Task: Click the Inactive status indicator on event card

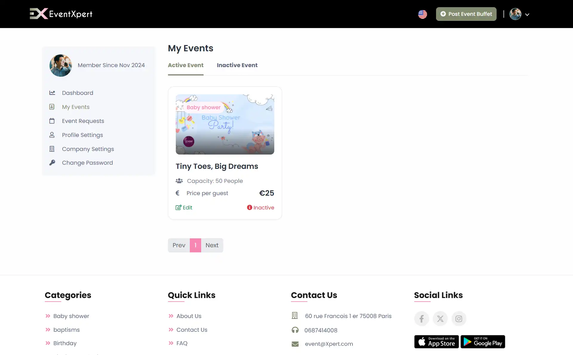Action: tap(249, 208)
